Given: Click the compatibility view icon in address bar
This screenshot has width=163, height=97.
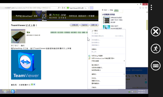Looking at the screenshot, I should (x=63, y=8).
